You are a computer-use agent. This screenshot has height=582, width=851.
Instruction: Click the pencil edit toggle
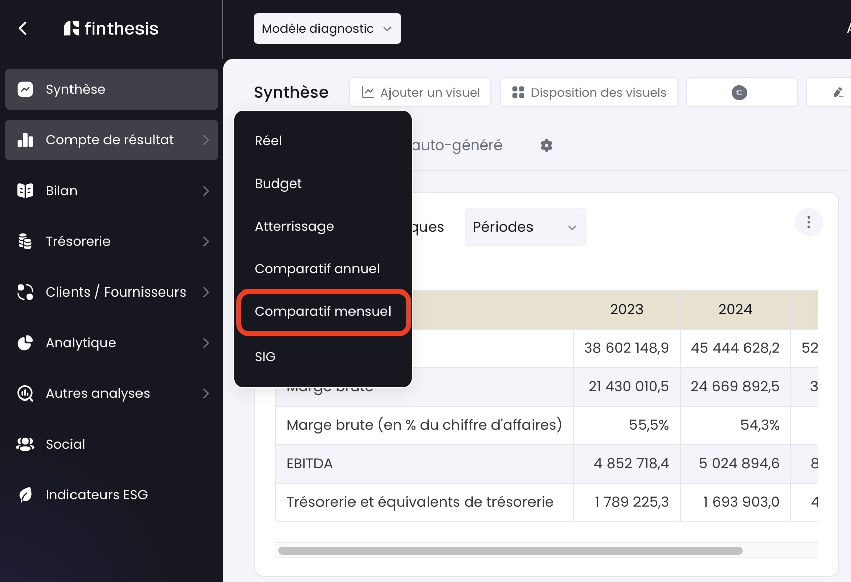coord(838,92)
